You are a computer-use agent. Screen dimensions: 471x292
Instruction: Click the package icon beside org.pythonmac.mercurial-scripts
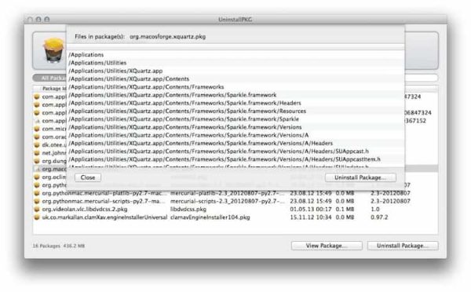37,201
